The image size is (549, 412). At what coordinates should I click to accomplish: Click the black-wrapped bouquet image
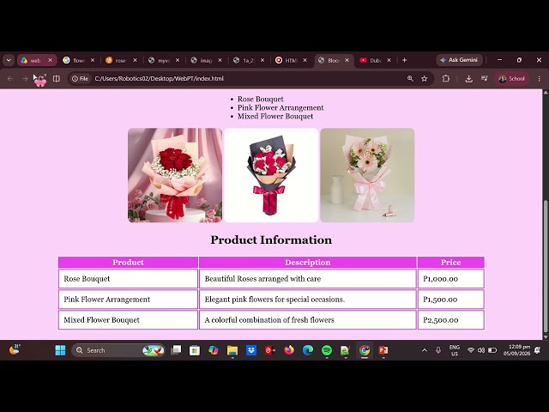[271, 175]
